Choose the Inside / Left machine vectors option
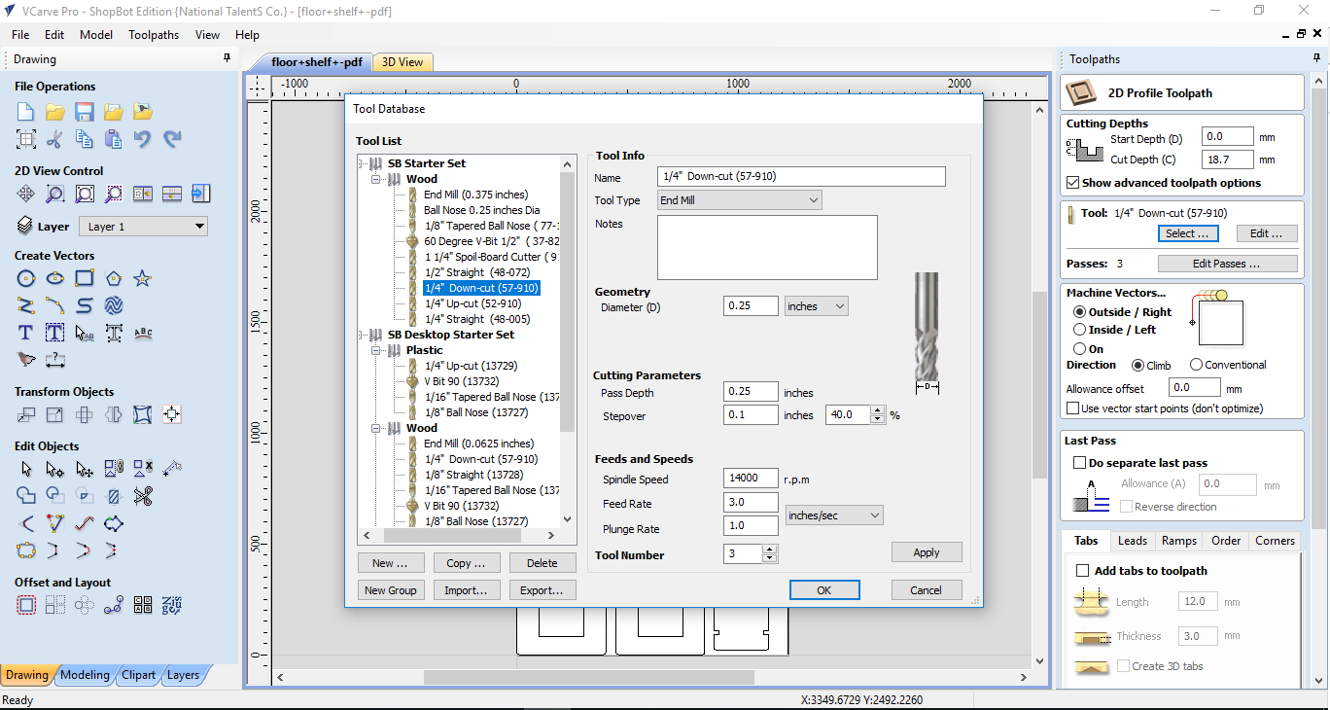The width and height of the screenshot is (1330, 710). tap(1079, 330)
